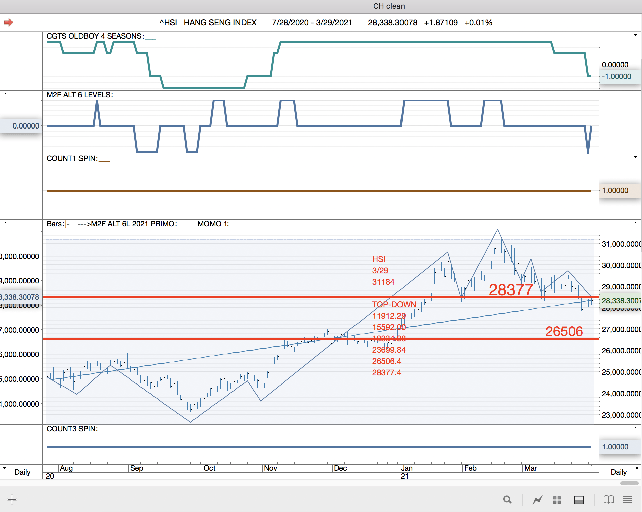Click the 26506.4 red annotation line

(386, 361)
